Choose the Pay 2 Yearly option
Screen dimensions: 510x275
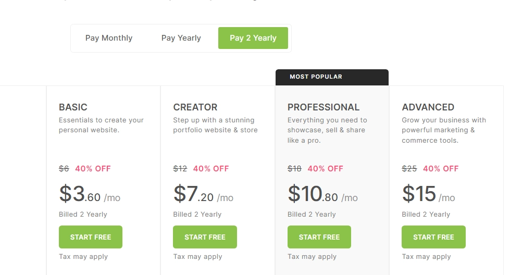(253, 38)
